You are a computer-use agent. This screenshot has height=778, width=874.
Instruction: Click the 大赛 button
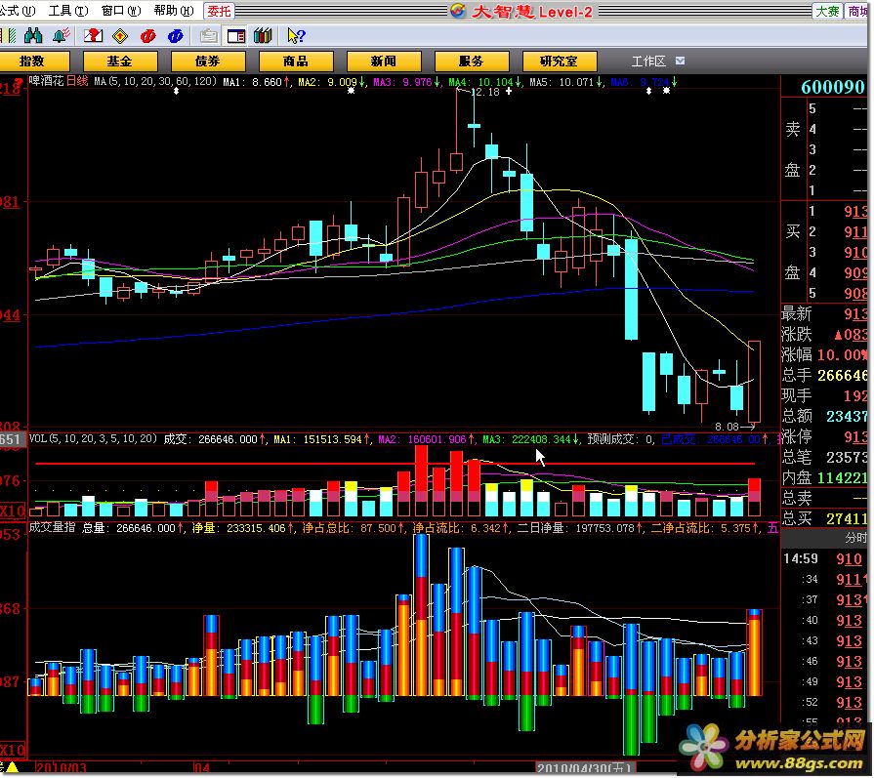[827, 11]
